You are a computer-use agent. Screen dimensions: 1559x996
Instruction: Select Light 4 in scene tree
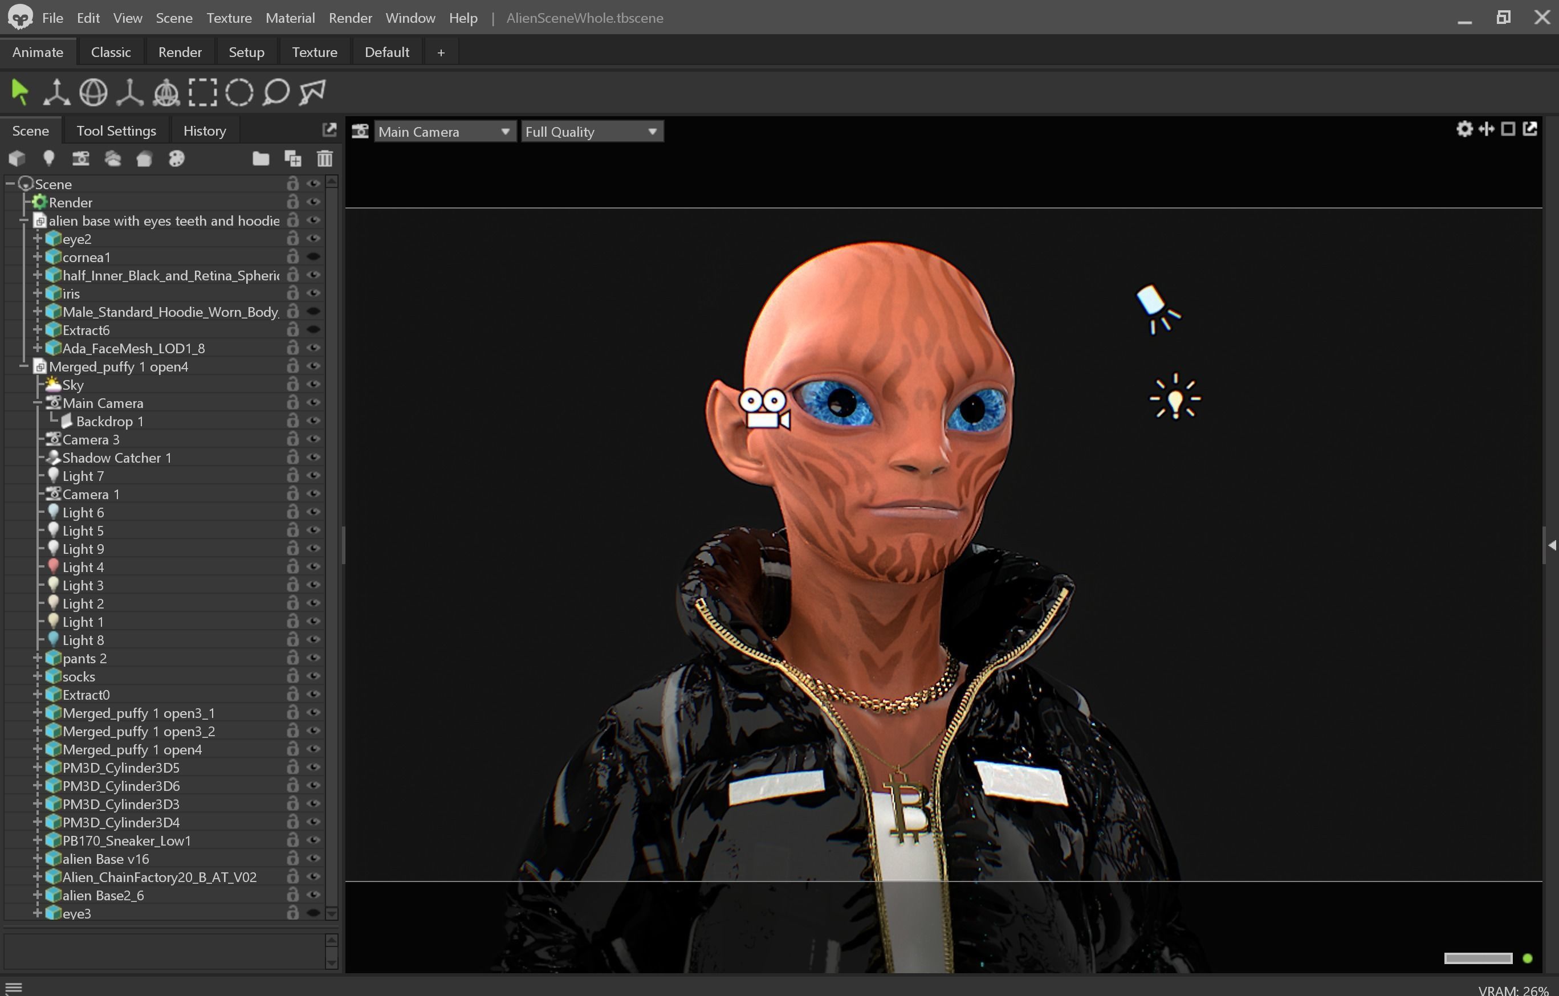[83, 566]
